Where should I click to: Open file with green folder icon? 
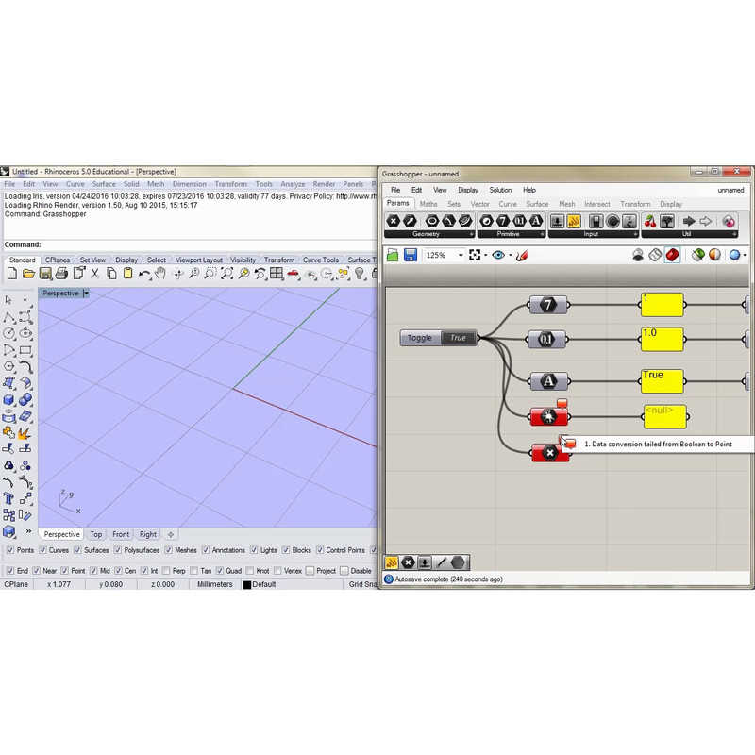(x=393, y=255)
